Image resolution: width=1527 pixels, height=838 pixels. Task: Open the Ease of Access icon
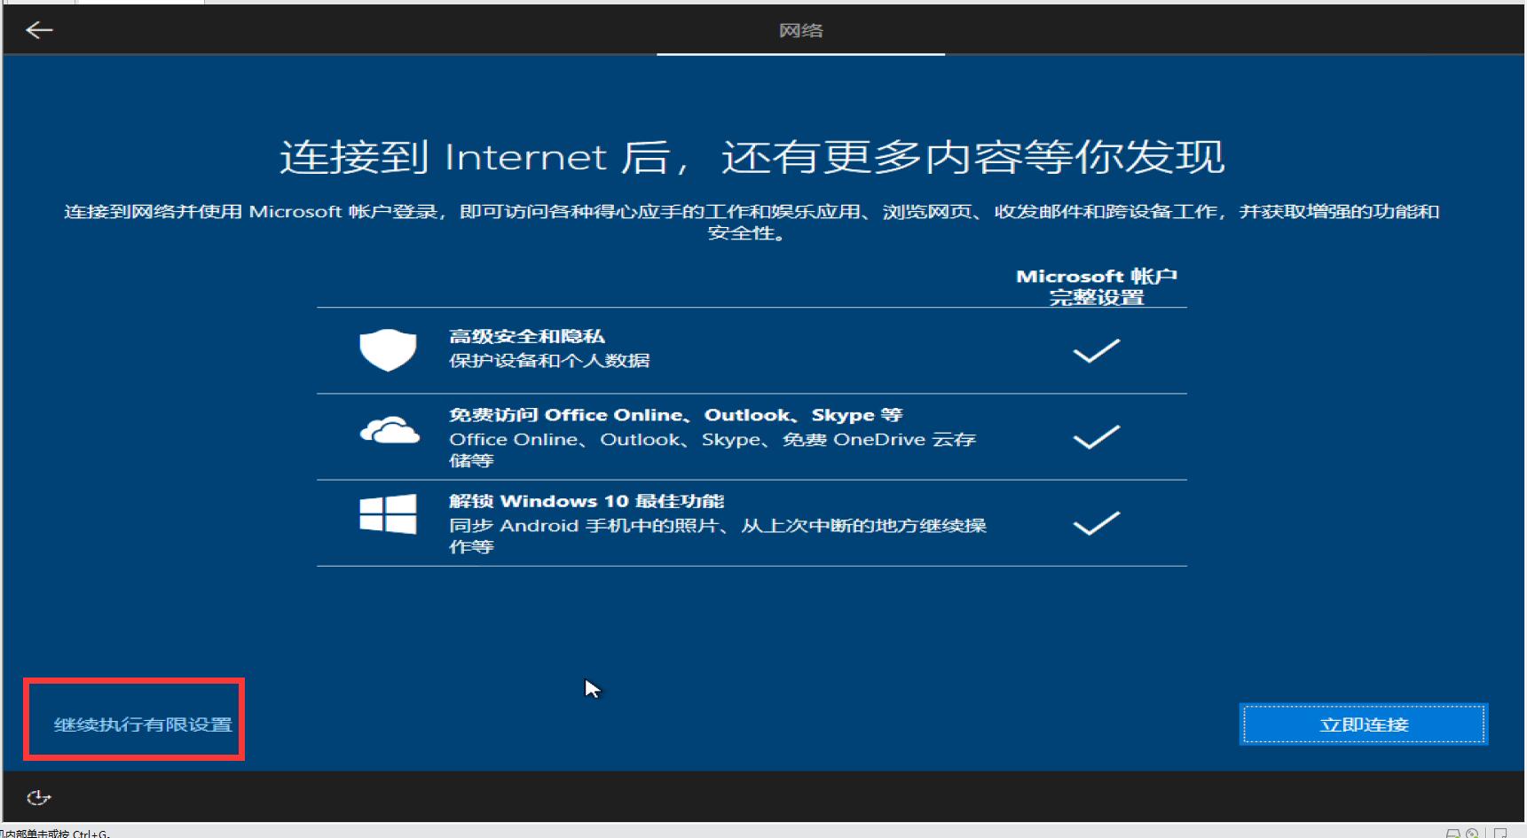38,798
